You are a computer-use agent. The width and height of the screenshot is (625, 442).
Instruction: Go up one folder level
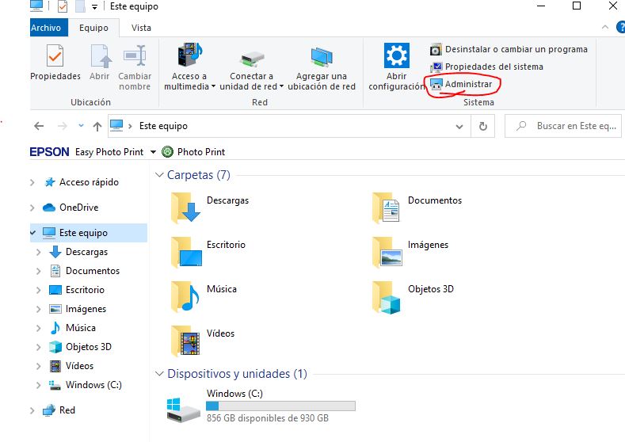coord(97,127)
